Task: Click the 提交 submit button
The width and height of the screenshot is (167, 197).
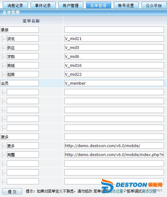Action: [x=12, y=191]
